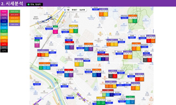Select the 전농우성 1,234세대 marker
The width and height of the screenshot is (176, 105).
[142, 37]
